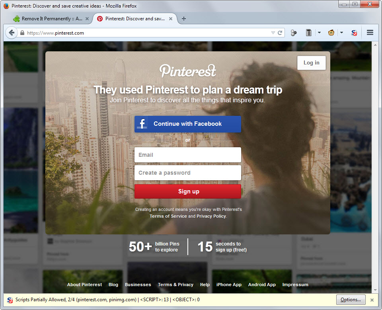Focus the Create a password field
Viewport: 382px width, 310px height.
(x=187, y=173)
